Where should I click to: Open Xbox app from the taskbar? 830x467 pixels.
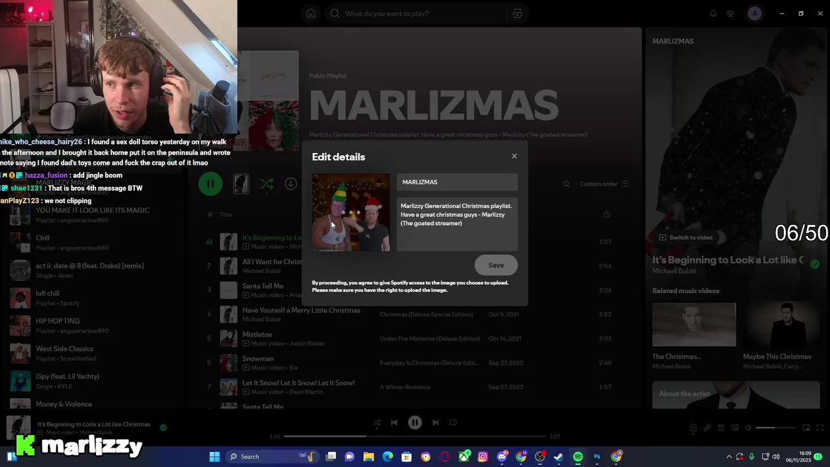click(x=464, y=457)
